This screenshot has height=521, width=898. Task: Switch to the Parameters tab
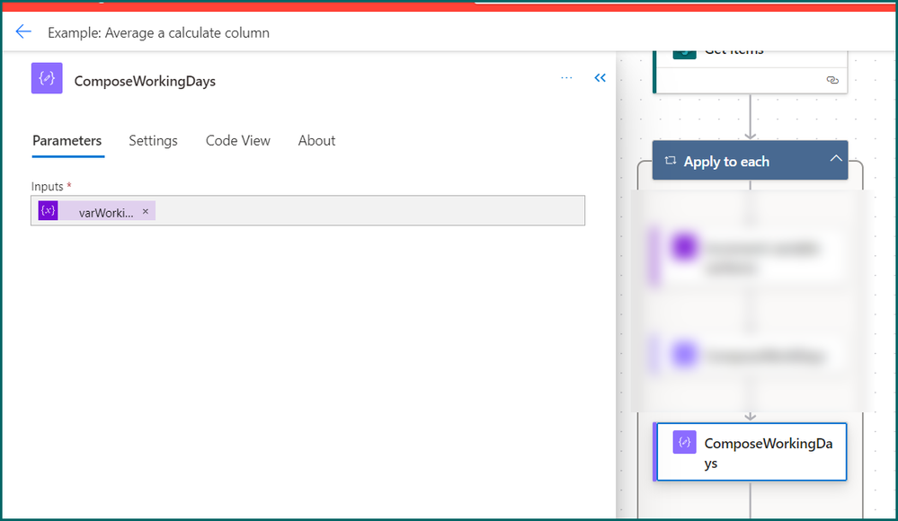pyautogui.click(x=67, y=140)
